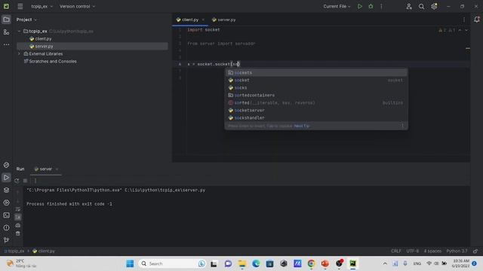
Task: Start debugging with the bug icon
Action: (x=371, y=6)
